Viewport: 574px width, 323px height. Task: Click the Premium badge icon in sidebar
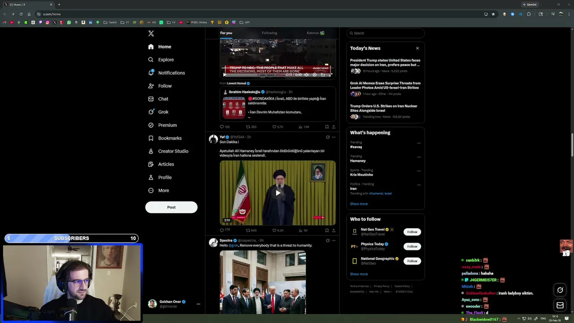pos(151,125)
